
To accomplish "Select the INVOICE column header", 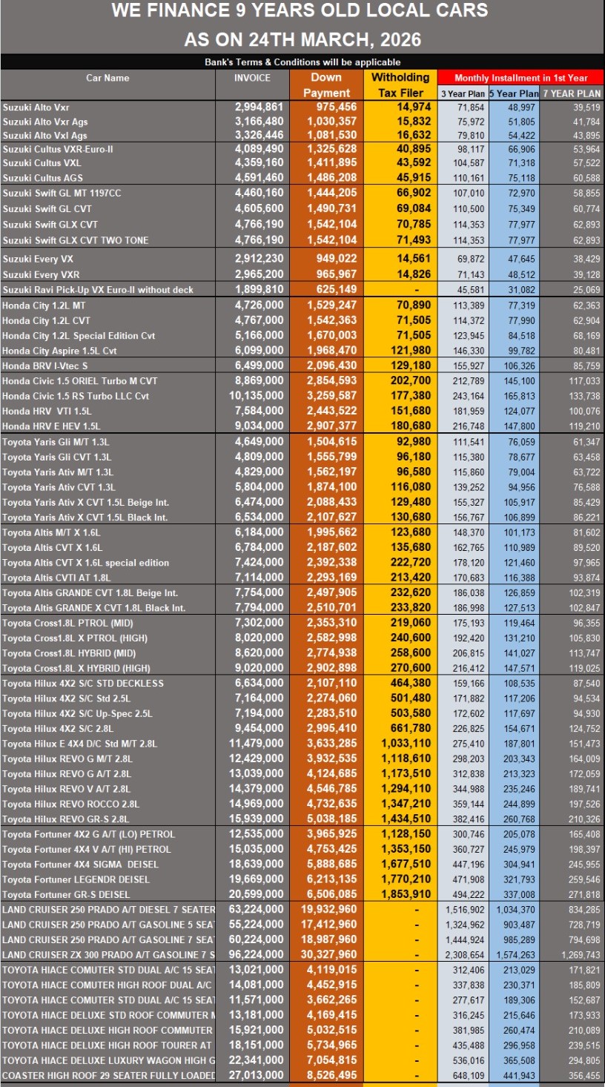I will point(252,78).
